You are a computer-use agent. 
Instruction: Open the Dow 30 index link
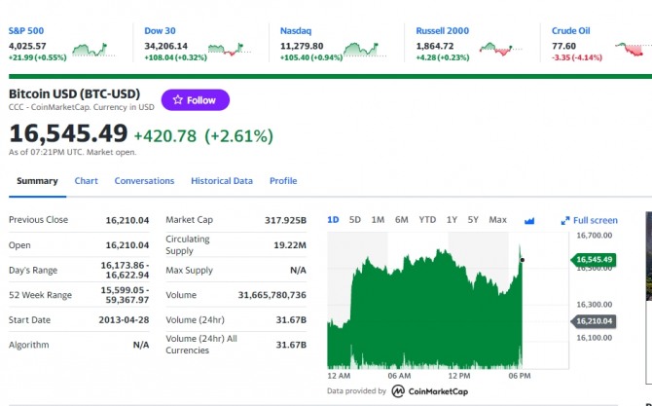[160, 31]
